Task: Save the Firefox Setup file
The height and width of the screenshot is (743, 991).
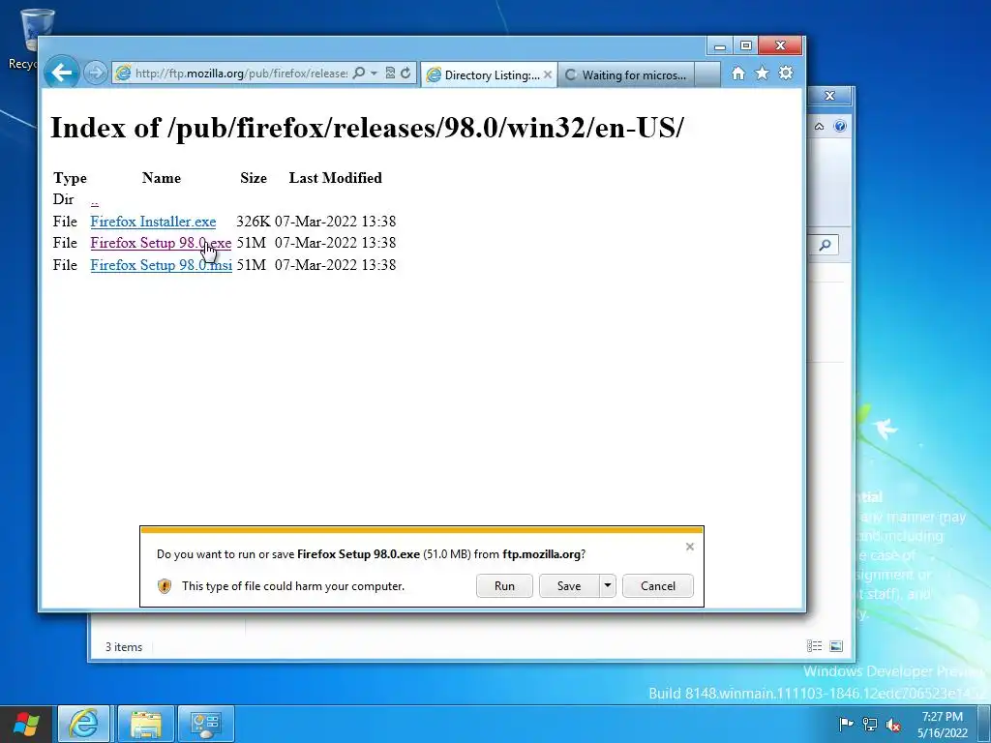Action: coord(569,585)
